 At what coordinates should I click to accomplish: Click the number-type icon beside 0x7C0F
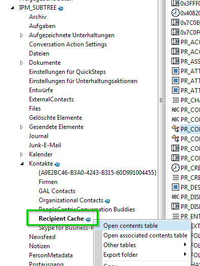tap(175, 32)
